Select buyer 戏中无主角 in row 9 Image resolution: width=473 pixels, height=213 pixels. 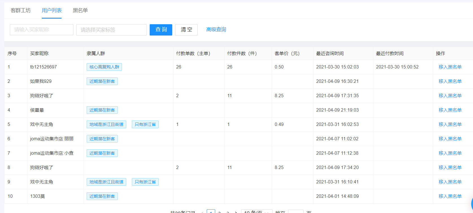42,182
